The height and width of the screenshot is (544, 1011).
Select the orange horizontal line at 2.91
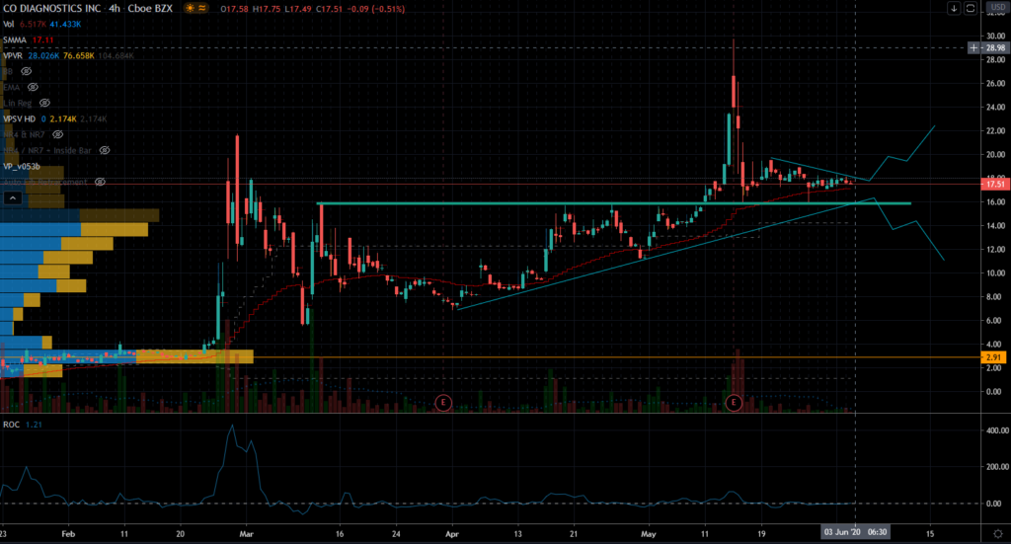490,357
